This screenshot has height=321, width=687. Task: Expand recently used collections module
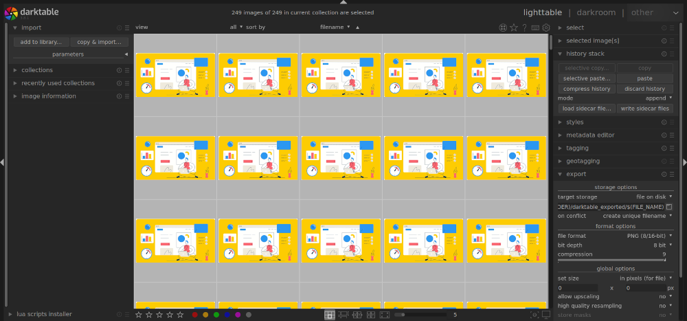[x=58, y=83]
